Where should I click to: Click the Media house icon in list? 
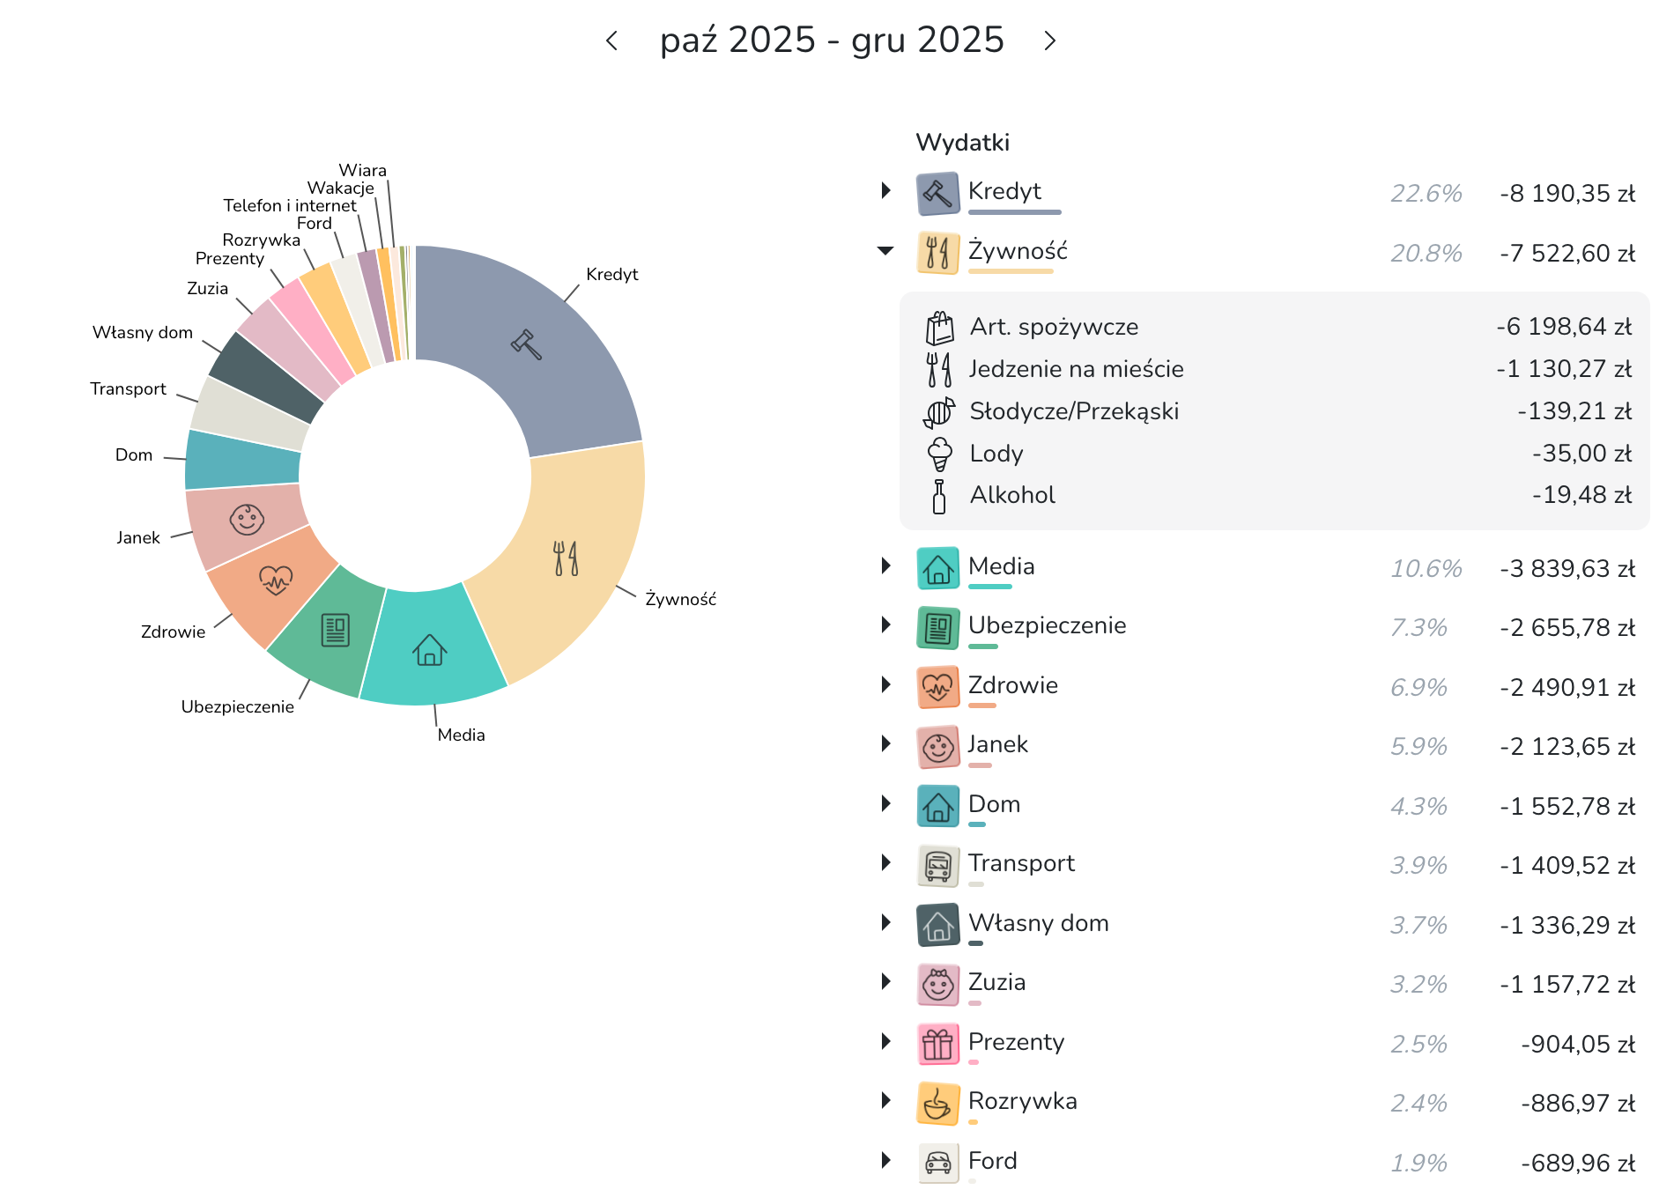click(x=937, y=569)
